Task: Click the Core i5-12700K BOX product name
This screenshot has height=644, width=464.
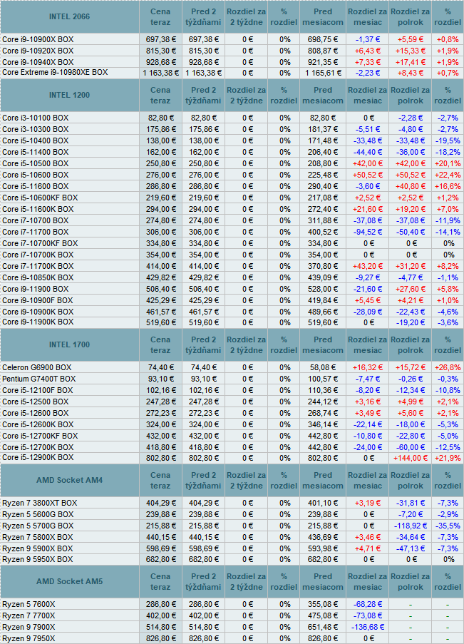Action: tap(38, 448)
